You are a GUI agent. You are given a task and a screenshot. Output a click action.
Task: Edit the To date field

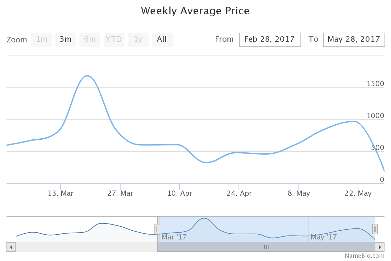354,39
